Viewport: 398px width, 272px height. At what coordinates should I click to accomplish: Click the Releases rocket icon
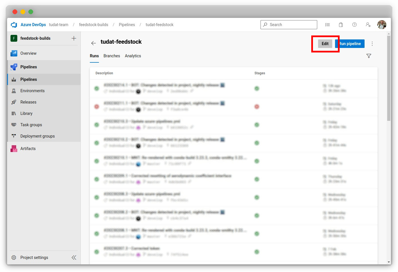14,102
